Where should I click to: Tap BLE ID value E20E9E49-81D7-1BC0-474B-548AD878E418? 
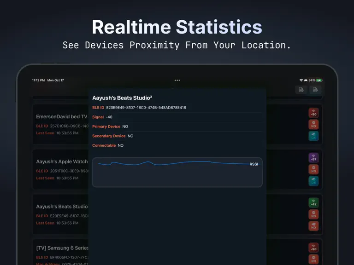146,108
